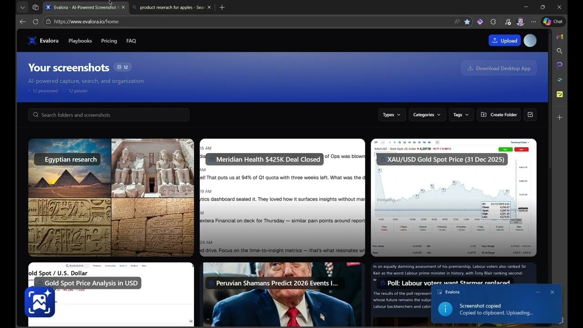Click the Upload arrow icon
583x328 pixels.
point(495,41)
